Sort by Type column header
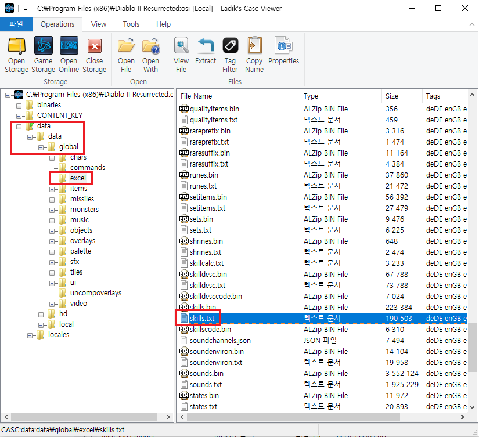Viewport: 479px width, 437px height. pos(341,96)
